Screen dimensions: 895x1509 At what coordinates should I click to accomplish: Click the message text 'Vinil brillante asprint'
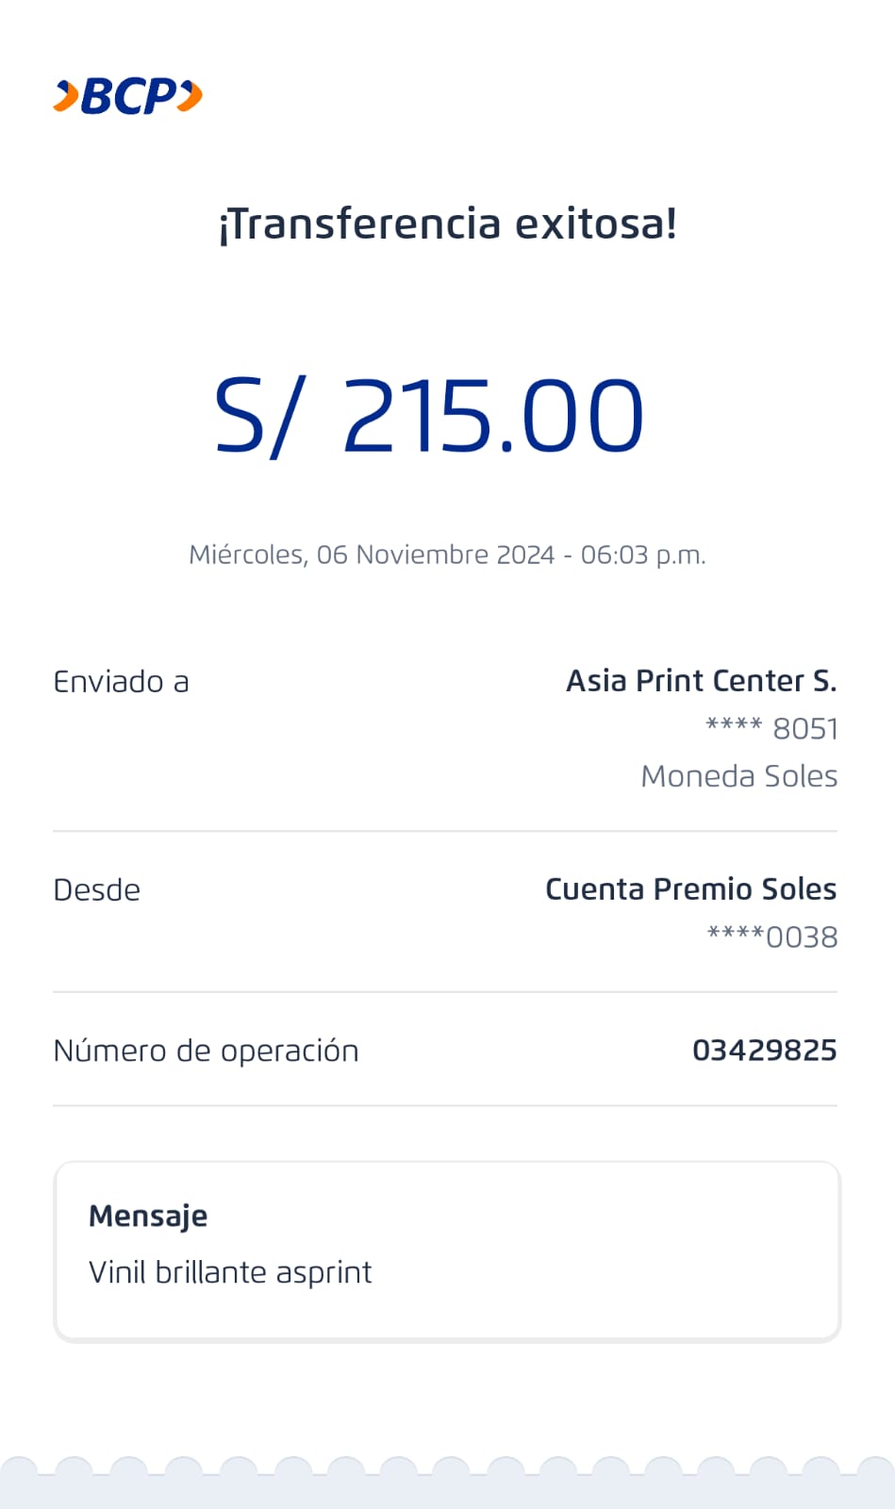[x=230, y=1272]
